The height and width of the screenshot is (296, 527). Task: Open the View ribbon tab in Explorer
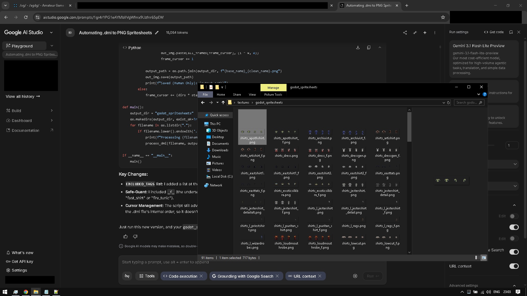(x=252, y=95)
